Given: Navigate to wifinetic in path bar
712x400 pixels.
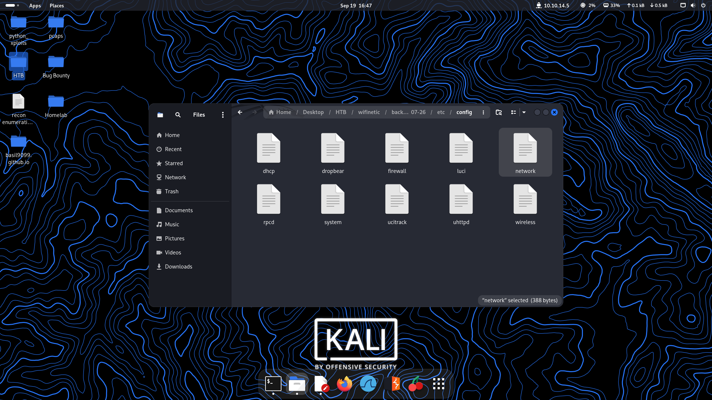Looking at the screenshot, I should click(369, 112).
